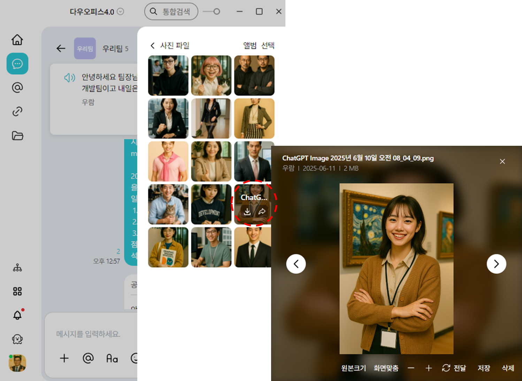Click 선택 in photo panel header
This screenshot has width=522, height=381.
pyautogui.click(x=268, y=46)
